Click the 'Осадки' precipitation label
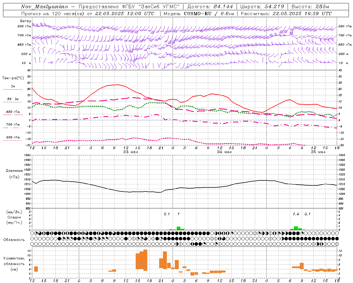Image resolution: width=353 pixels, height=283 pixels. 14,217
